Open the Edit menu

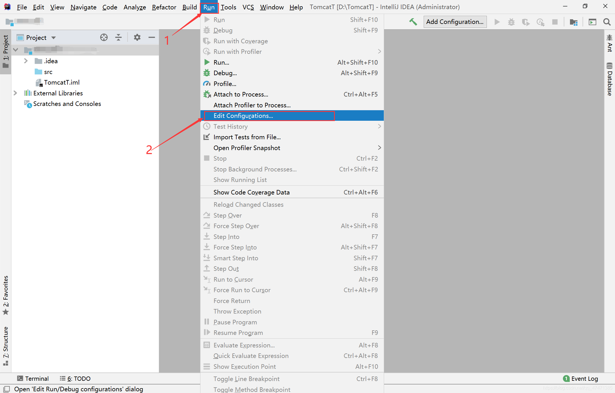[38, 7]
